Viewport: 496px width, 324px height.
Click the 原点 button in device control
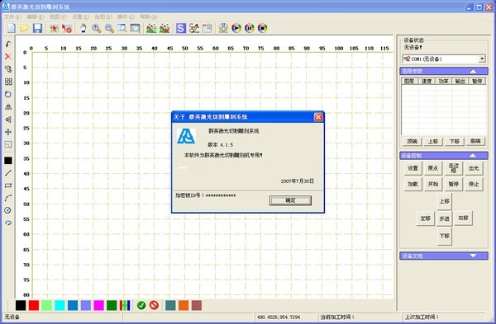coord(432,168)
